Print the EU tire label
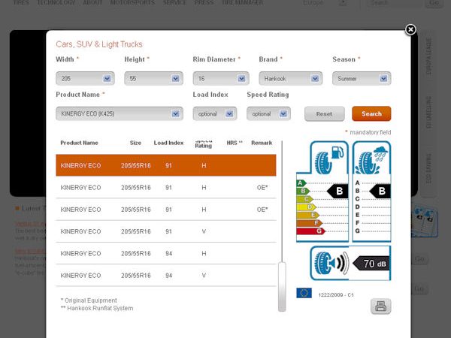 (x=380, y=306)
